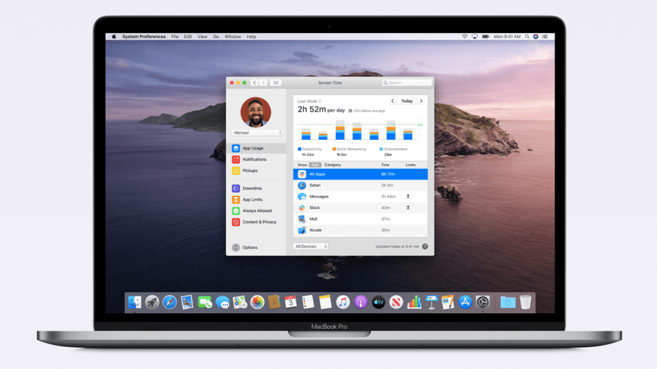Open Downtime settings
The image size is (657, 369).
[252, 189]
